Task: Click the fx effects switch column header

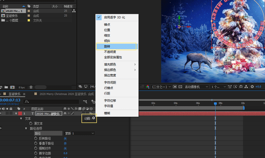Action: [76, 109]
